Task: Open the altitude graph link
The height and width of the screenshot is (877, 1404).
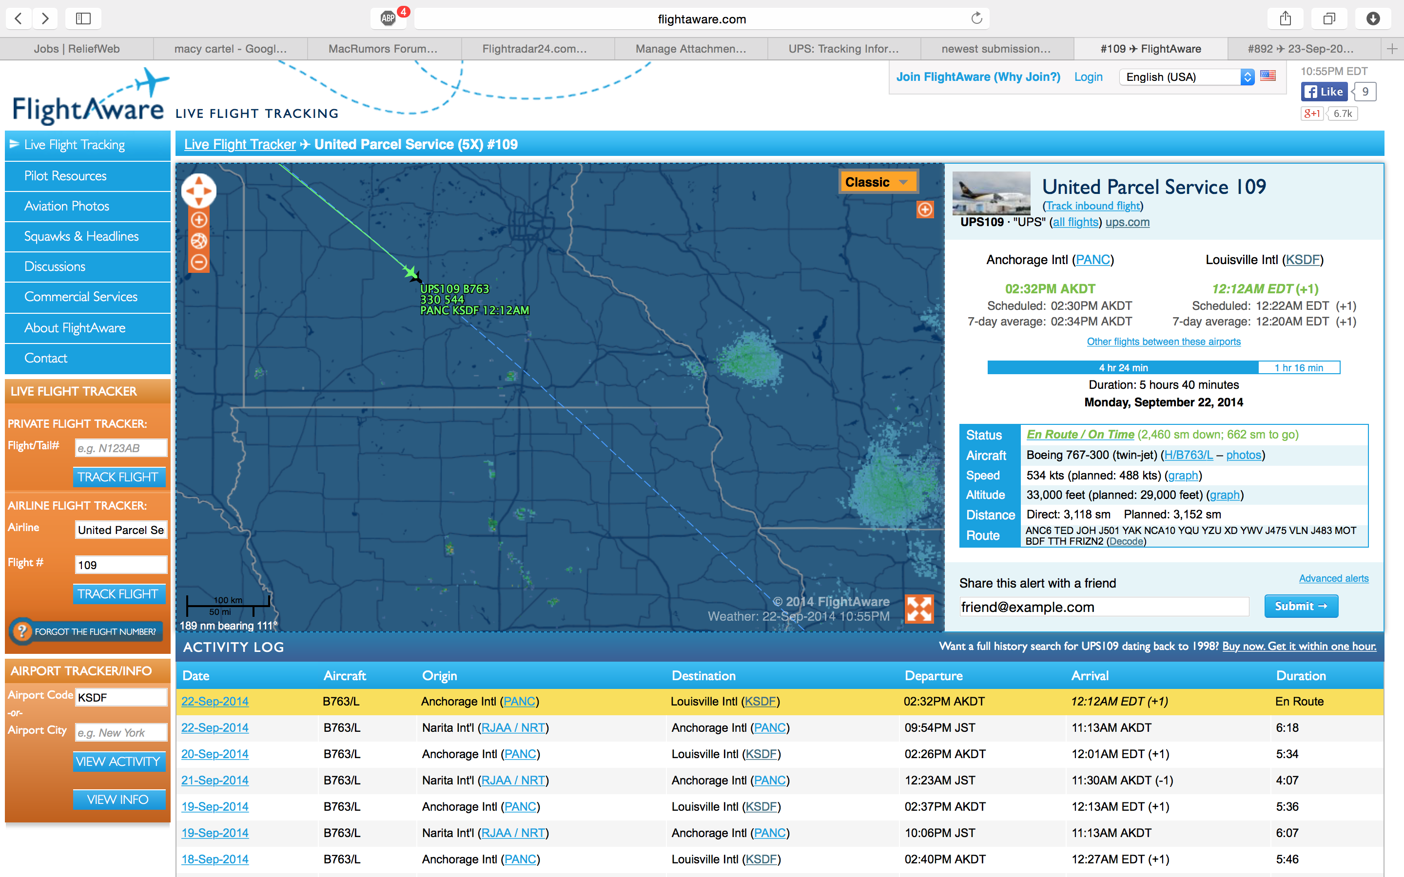Action: [x=1225, y=495]
